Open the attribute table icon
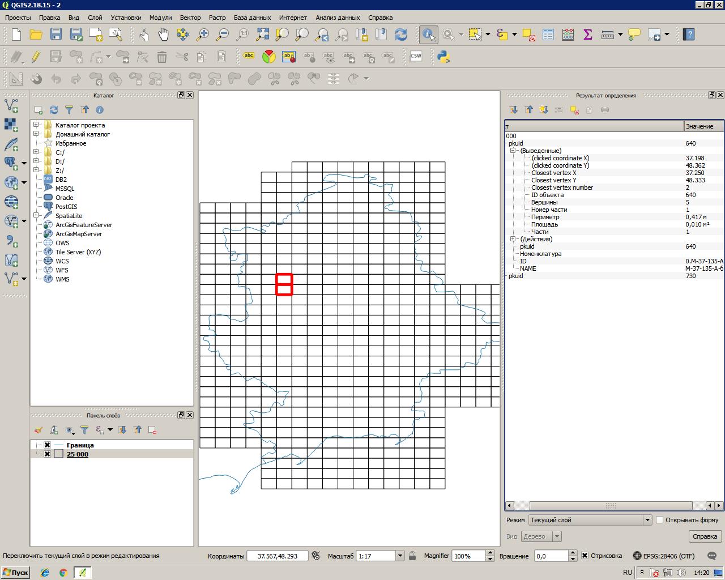Screen dimensions: 725x580 coord(548,35)
